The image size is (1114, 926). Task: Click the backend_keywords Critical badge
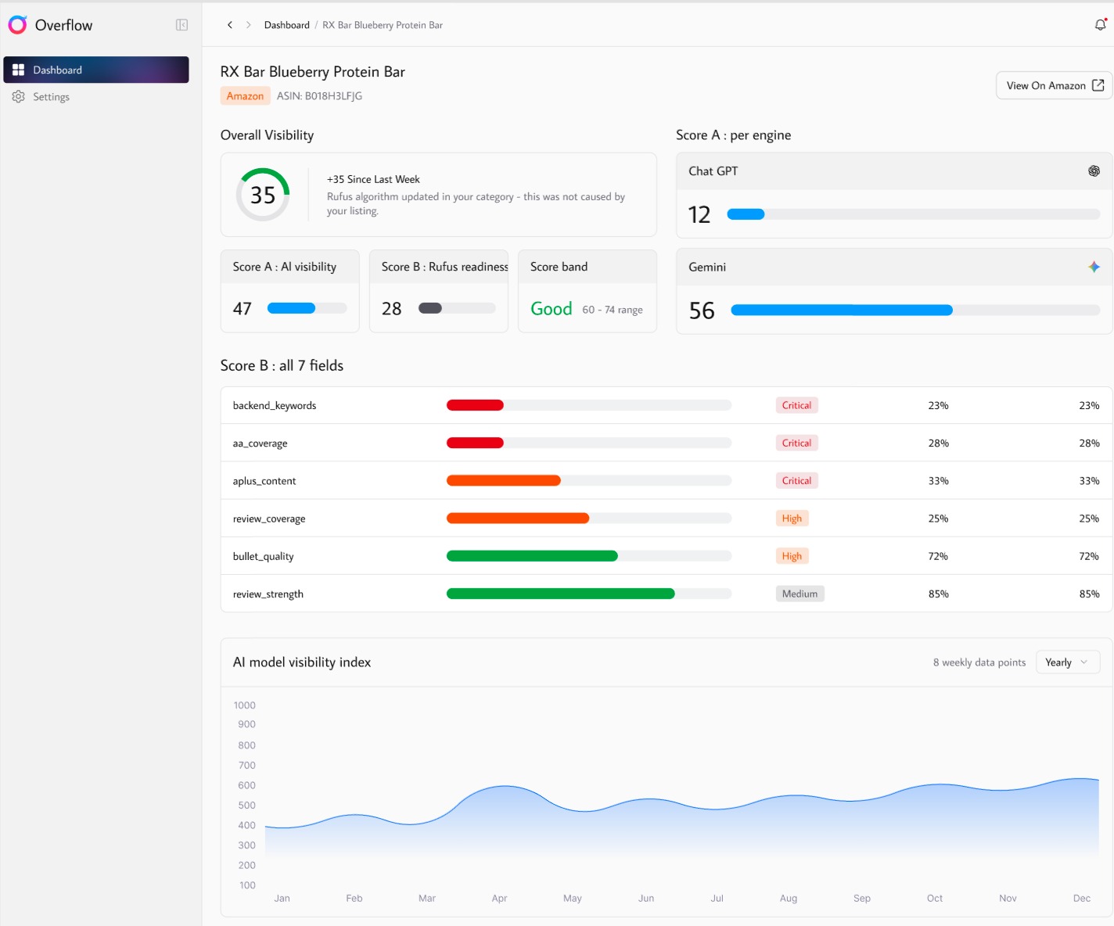796,405
